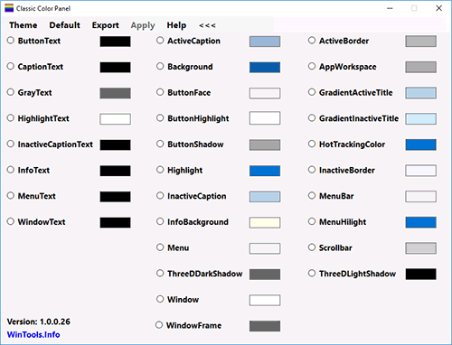Viewport: 452px width, 345px height.
Task: Choose the ActiveBorder radio option
Action: [312, 41]
